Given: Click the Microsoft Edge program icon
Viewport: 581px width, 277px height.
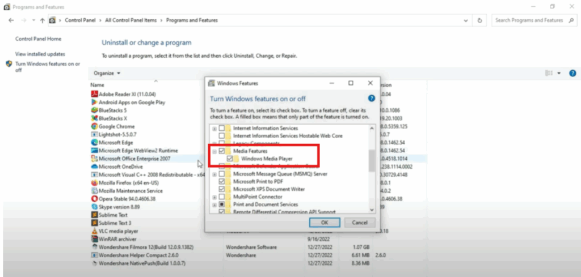Looking at the screenshot, I should (x=94, y=142).
